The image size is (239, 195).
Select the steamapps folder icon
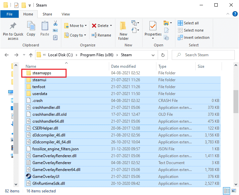pos(29,73)
